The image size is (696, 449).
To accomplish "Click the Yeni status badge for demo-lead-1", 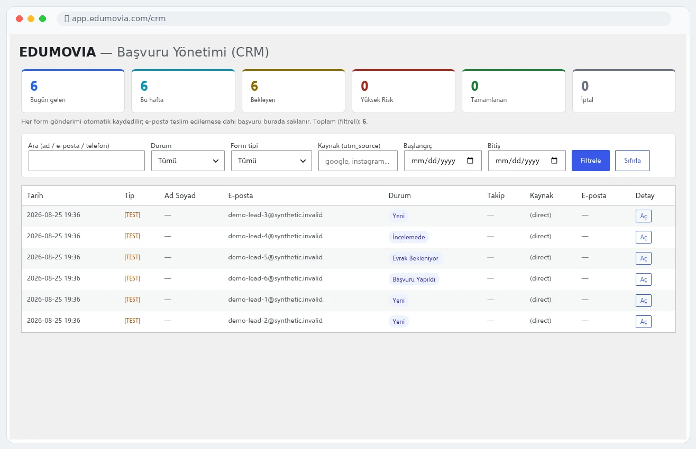I will click(x=399, y=301).
